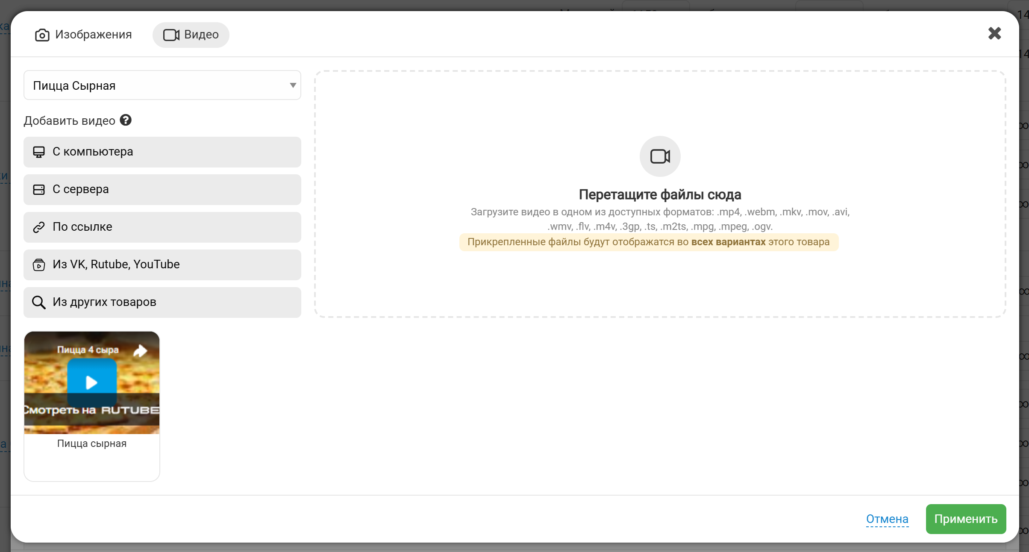The width and height of the screenshot is (1029, 552).
Task: Select the Пицца сырная video thumbnail
Action: click(x=91, y=383)
